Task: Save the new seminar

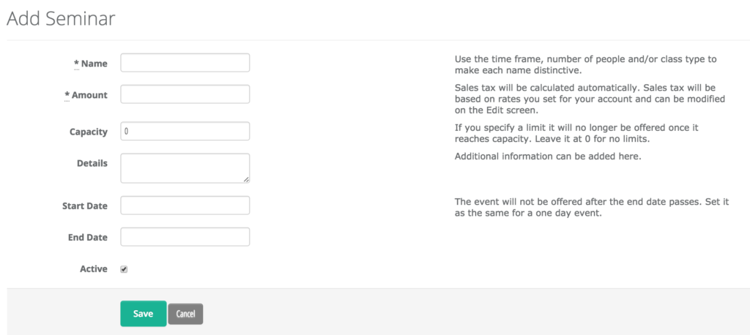Action: click(x=143, y=314)
